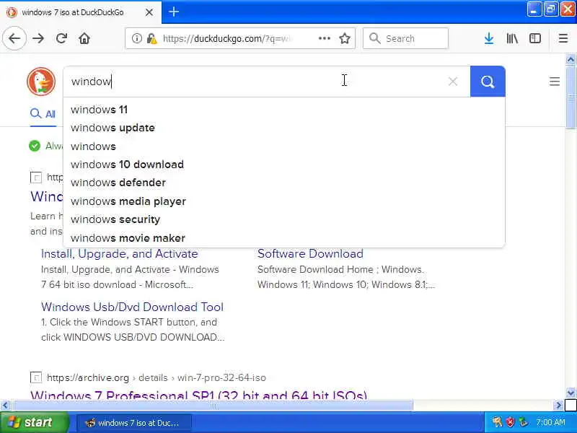Click the leftmost system tray icon
Screen dimensions: 577x433
click(x=497, y=422)
